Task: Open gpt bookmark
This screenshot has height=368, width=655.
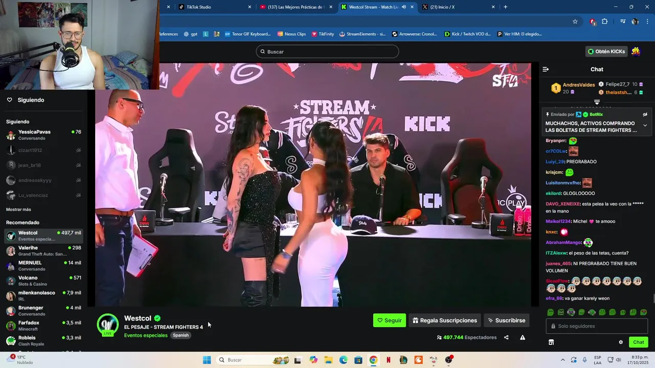Action: (x=190, y=34)
